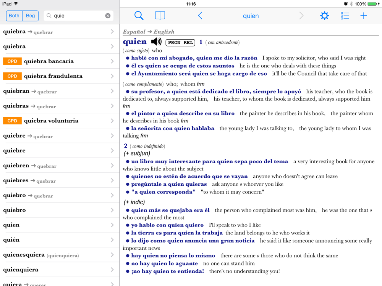This screenshot has height=286, width=382.
Task: Play pronunciation of quien with speaker icon
Action: [x=156, y=42]
